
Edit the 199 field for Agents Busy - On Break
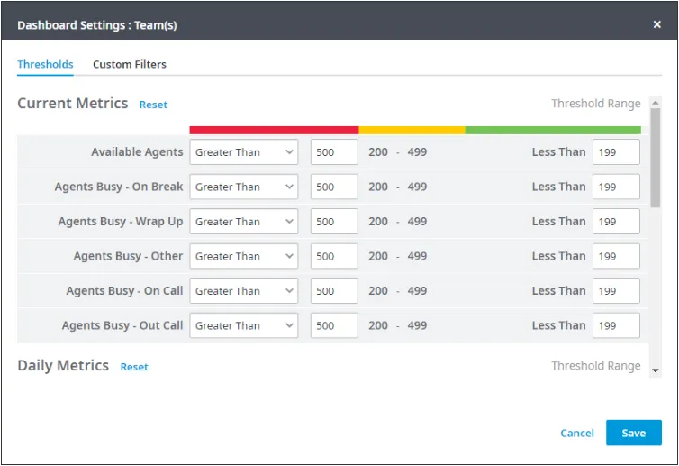[616, 187]
